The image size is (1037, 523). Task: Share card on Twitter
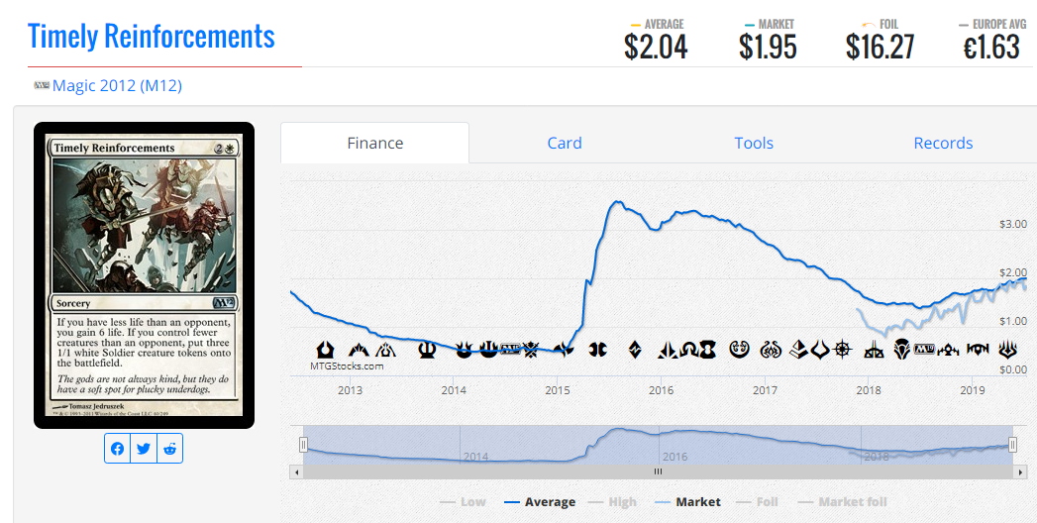click(x=144, y=449)
